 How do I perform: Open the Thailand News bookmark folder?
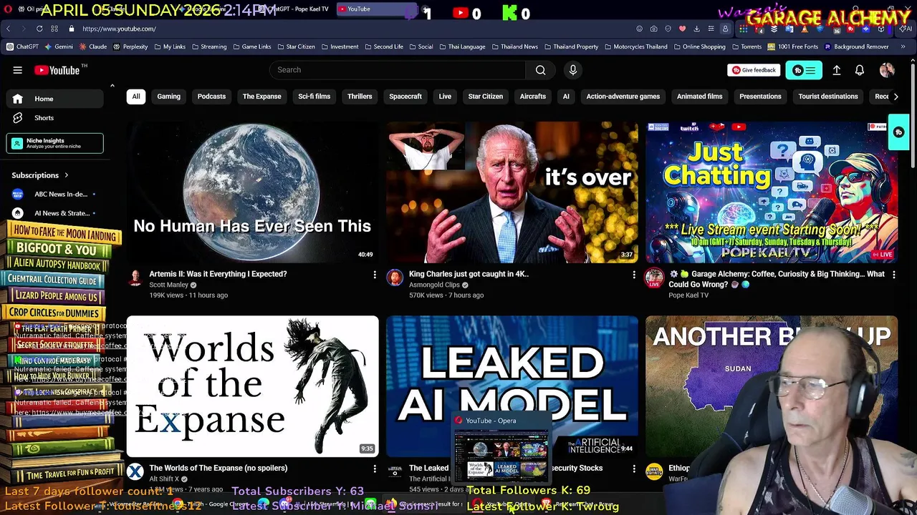514,46
